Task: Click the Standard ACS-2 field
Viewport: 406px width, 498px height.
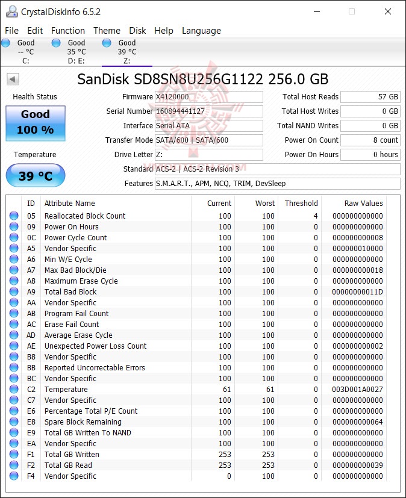Action: pyautogui.click(x=277, y=169)
